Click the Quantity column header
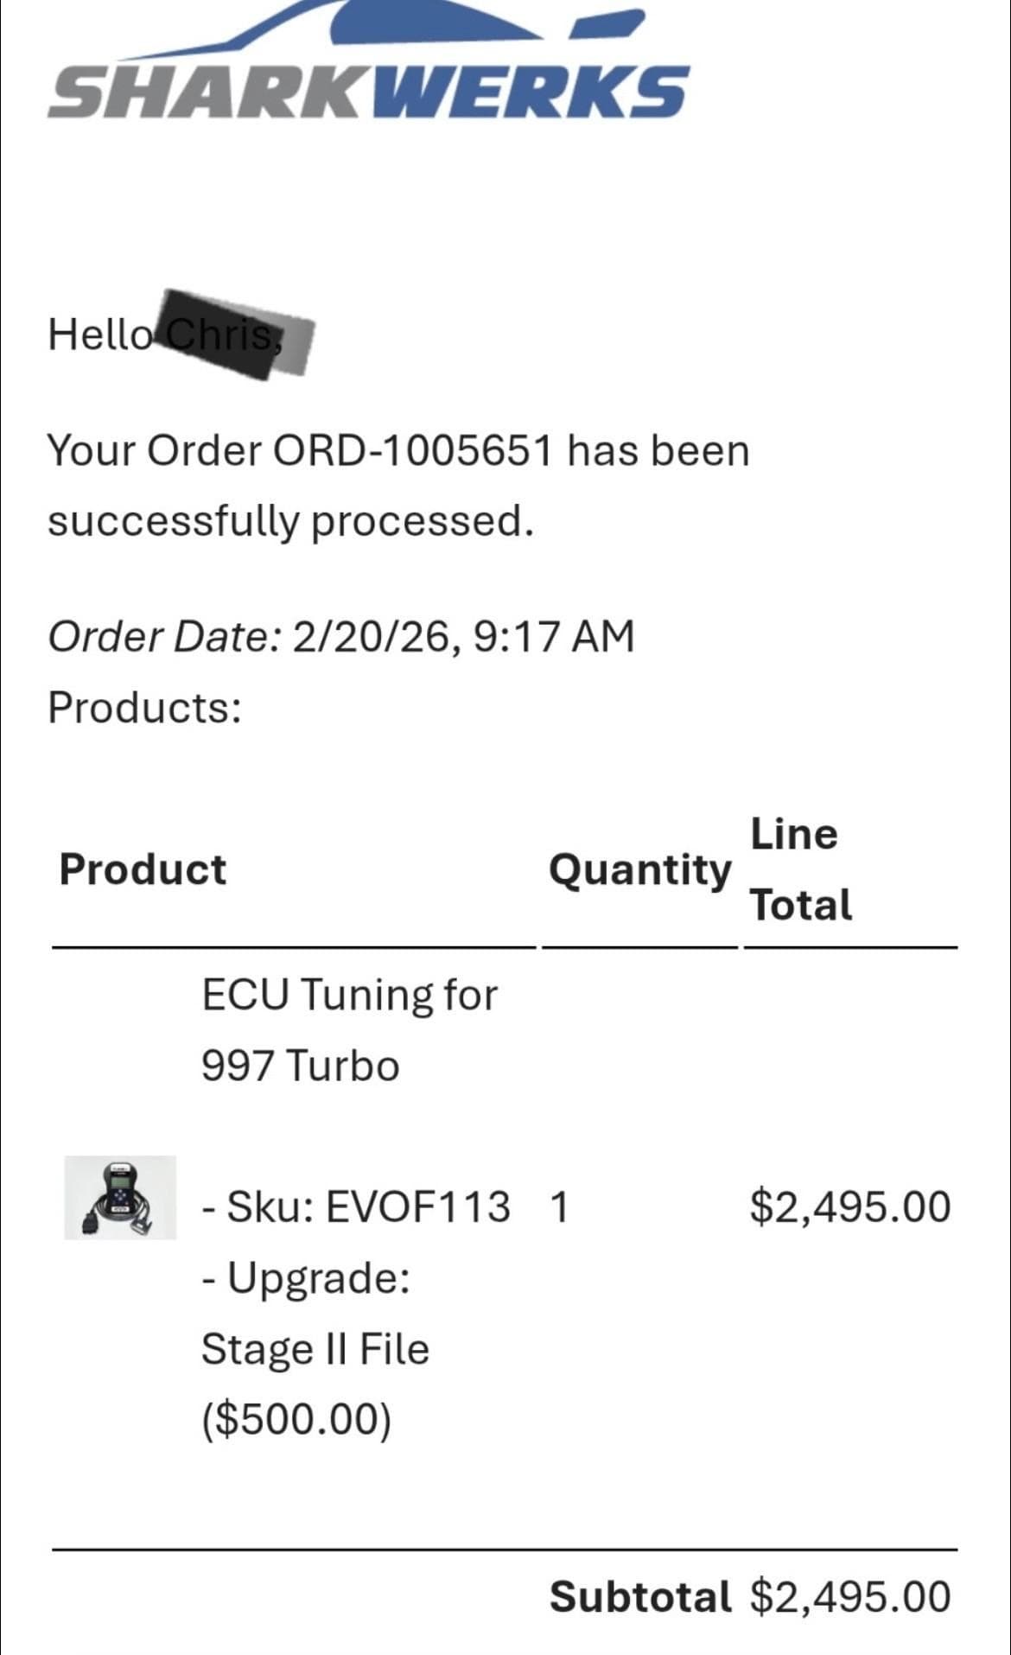The width and height of the screenshot is (1011, 1655). [x=639, y=869]
